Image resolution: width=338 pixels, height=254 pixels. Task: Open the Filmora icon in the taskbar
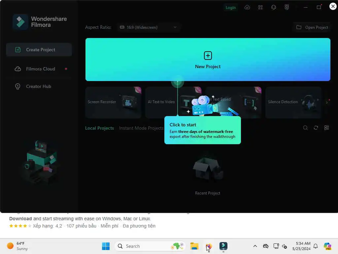(x=223, y=246)
